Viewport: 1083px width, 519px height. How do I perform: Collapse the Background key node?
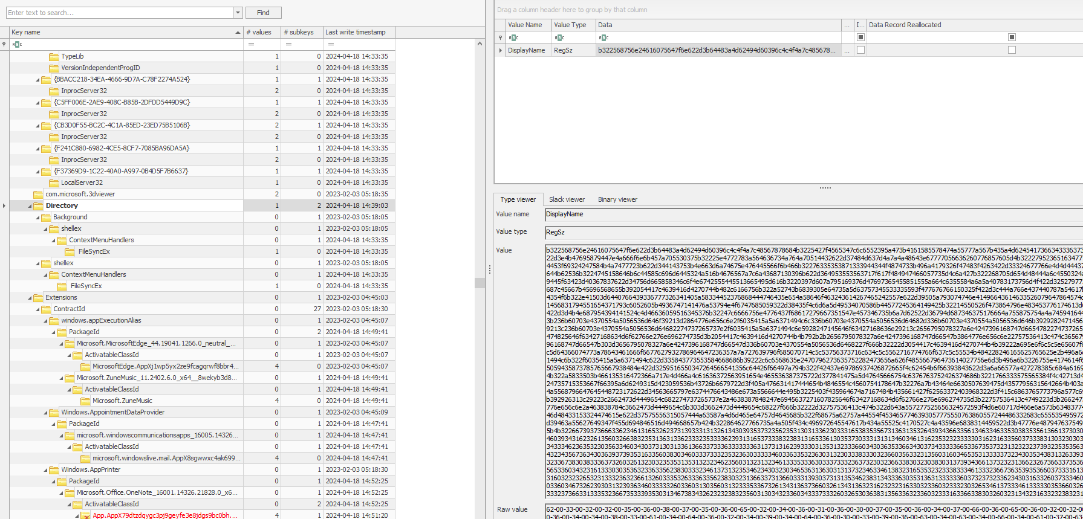tap(38, 218)
